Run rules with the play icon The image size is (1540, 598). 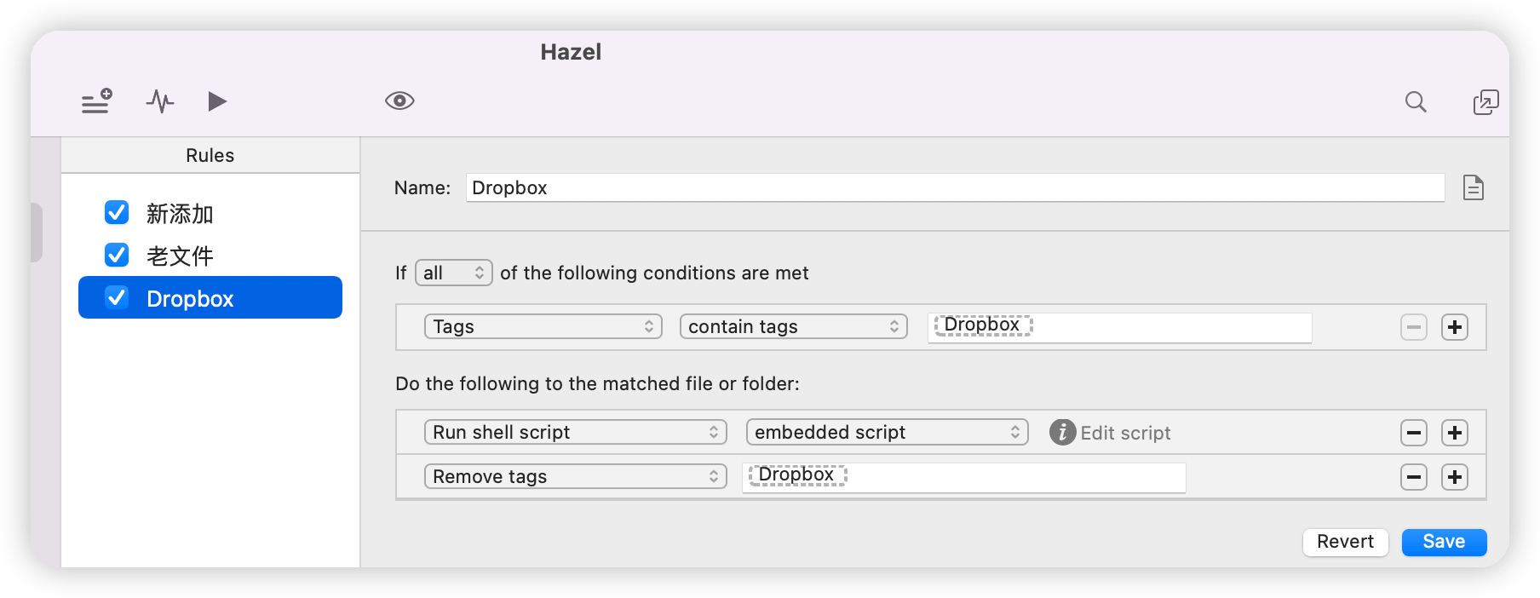pyautogui.click(x=217, y=101)
